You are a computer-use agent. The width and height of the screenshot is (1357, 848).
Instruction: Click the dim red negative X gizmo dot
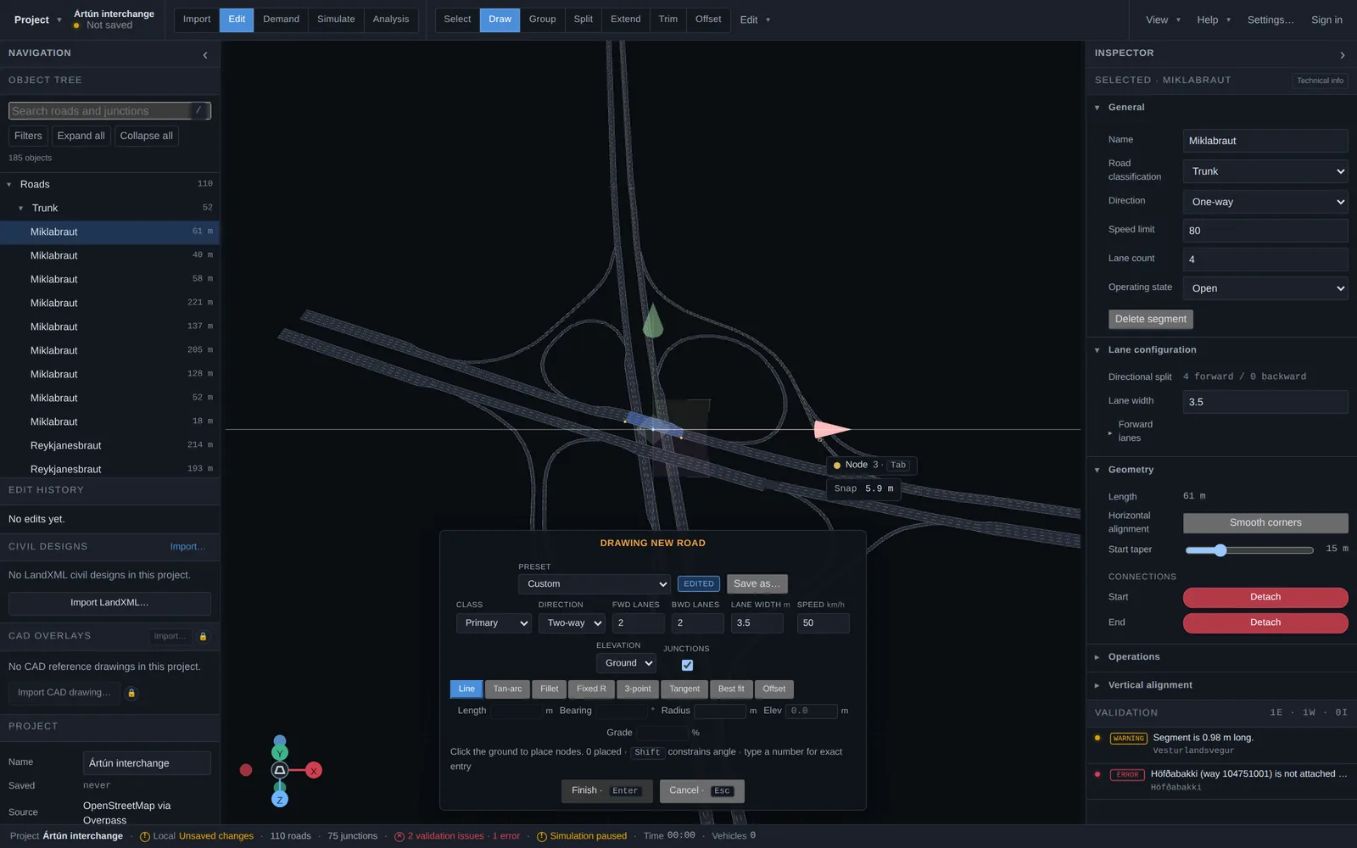246,770
